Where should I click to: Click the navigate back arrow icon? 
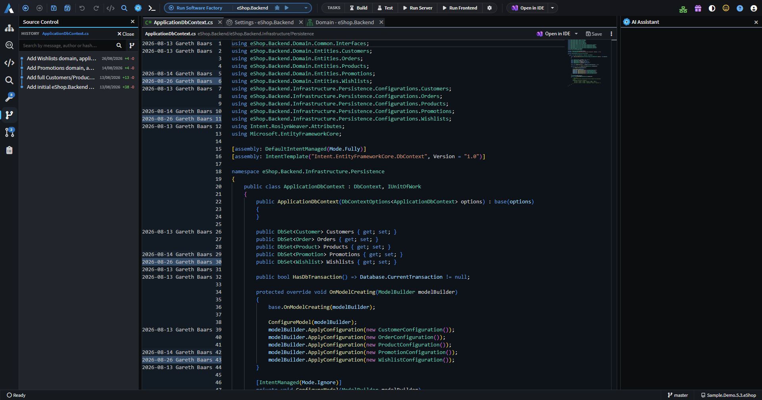click(x=26, y=8)
